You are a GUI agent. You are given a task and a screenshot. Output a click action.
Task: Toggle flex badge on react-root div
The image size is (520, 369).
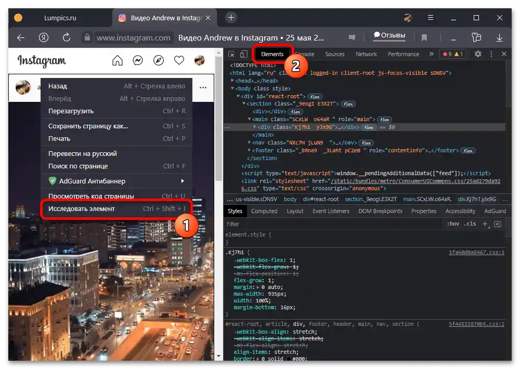click(315, 97)
